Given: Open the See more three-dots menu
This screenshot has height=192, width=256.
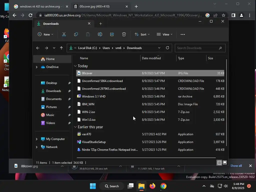Looking at the screenshot, I should tap(183, 34).
